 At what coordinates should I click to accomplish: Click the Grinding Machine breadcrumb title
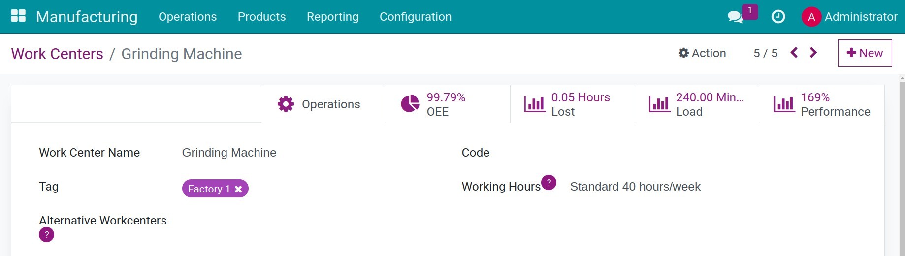[x=182, y=54]
